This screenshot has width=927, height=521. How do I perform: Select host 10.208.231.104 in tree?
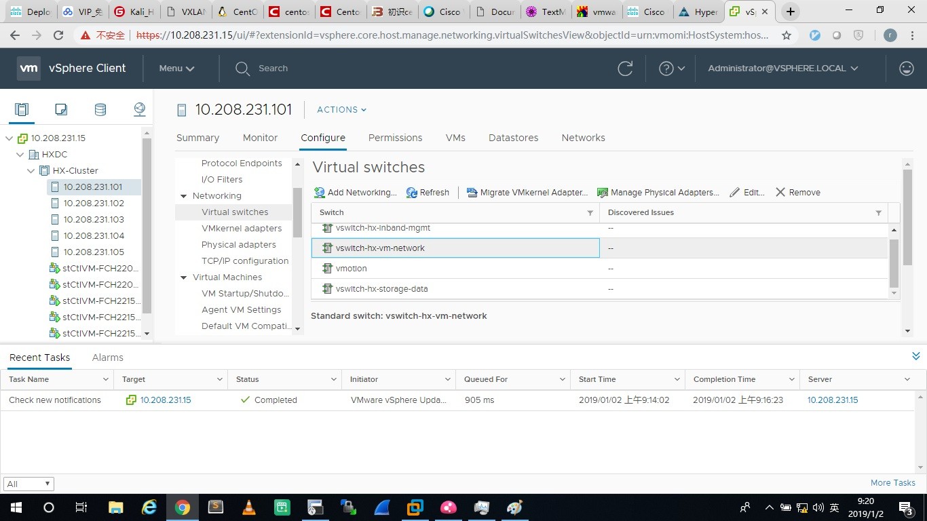click(94, 235)
